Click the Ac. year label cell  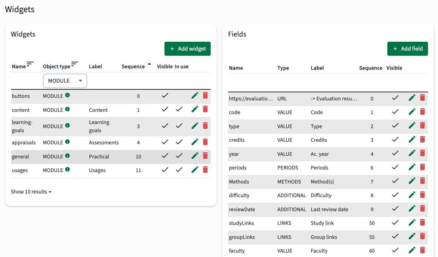click(320, 154)
